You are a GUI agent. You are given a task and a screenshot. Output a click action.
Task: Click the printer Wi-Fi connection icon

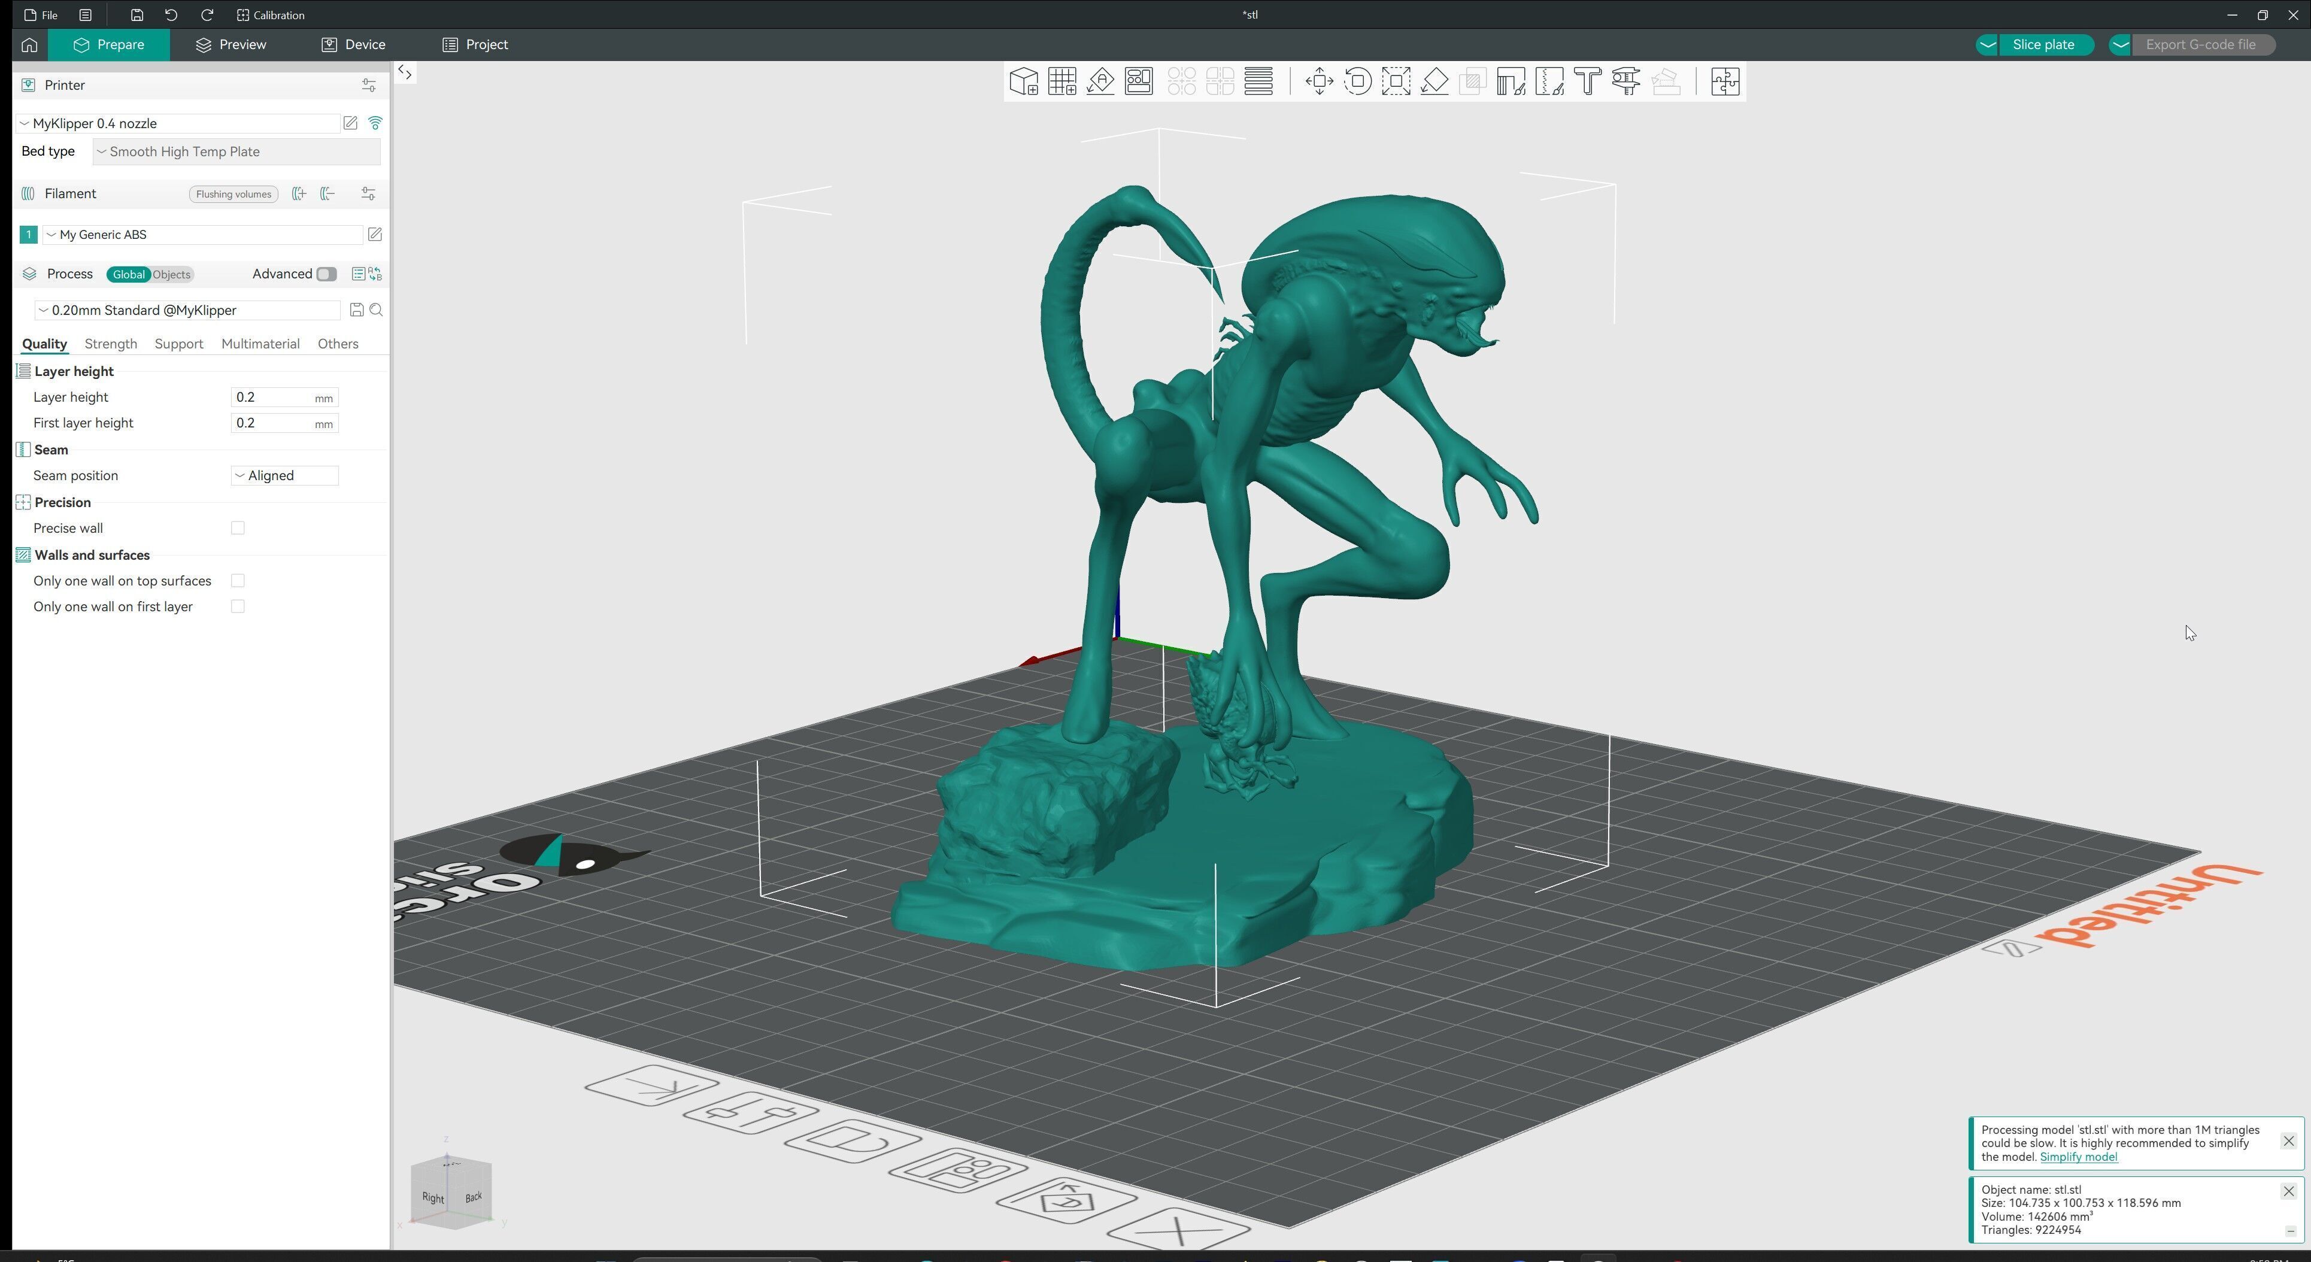tap(376, 124)
